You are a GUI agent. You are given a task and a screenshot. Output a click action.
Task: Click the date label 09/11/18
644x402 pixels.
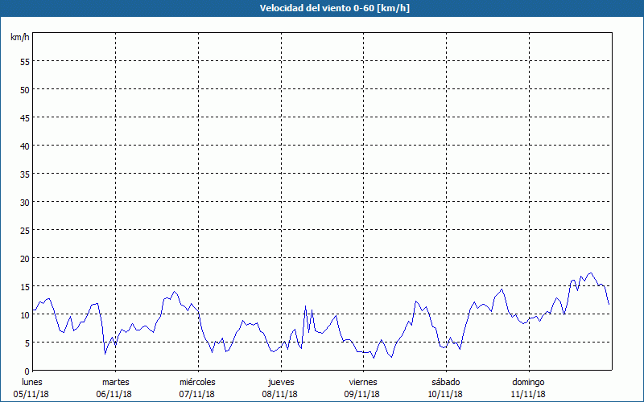pos(362,394)
